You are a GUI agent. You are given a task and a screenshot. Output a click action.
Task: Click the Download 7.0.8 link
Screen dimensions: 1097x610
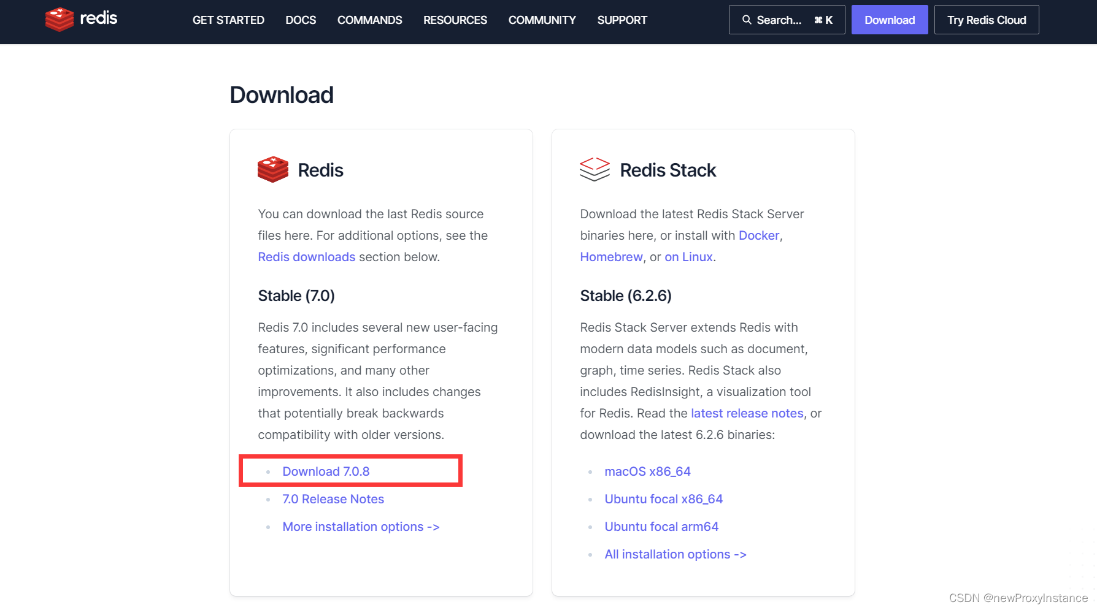click(x=326, y=471)
